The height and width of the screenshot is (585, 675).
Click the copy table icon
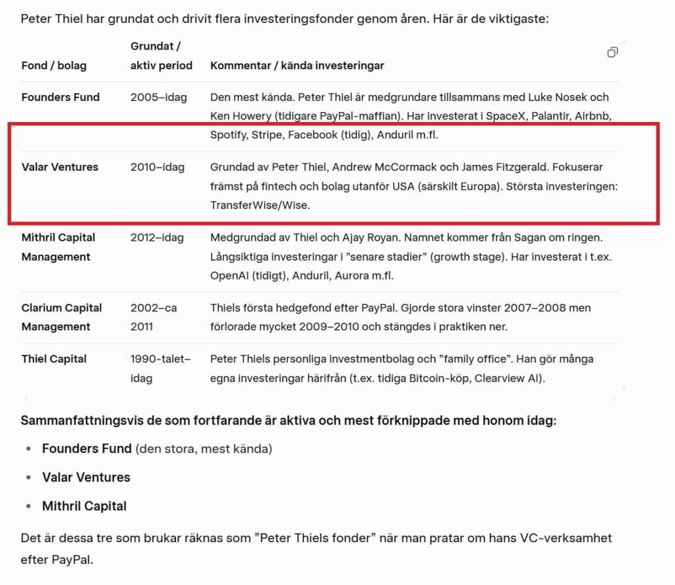(x=612, y=52)
